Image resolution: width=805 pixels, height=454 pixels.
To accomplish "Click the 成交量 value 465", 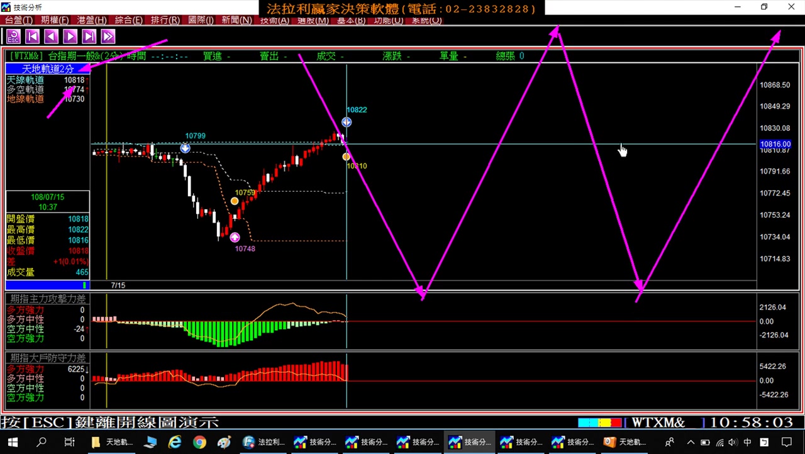I will pyautogui.click(x=82, y=272).
